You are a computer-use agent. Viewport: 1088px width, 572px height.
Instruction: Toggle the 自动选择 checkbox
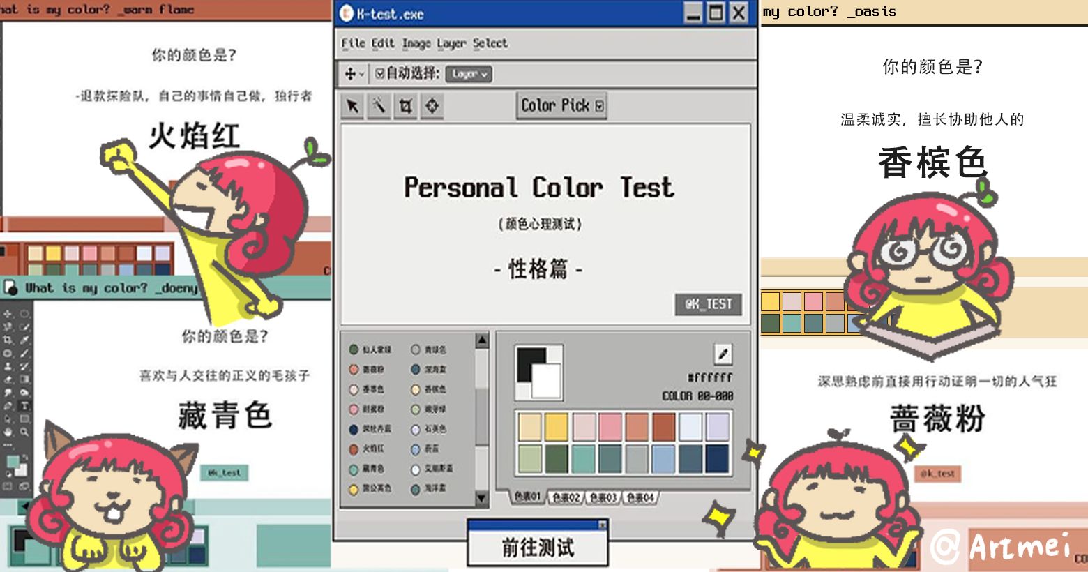[380, 73]
